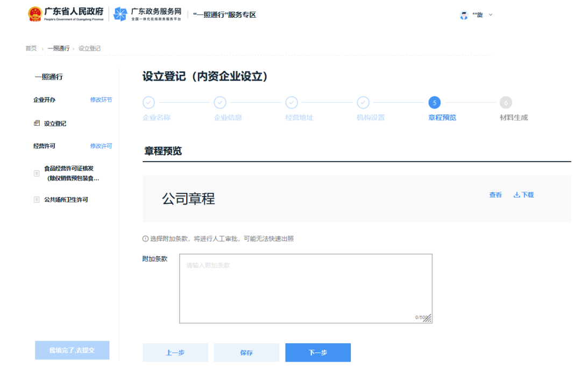
Task: Click the user avatar icon top right
Action: 464,15
